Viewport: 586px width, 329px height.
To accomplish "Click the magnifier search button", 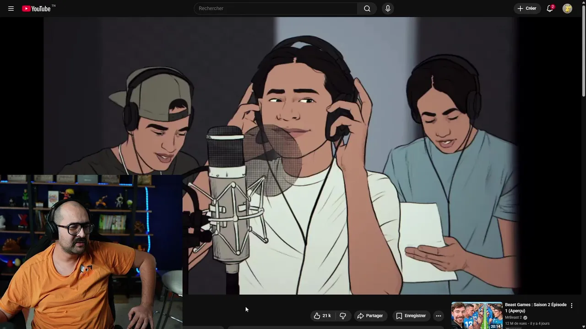I will pos(367,8).
